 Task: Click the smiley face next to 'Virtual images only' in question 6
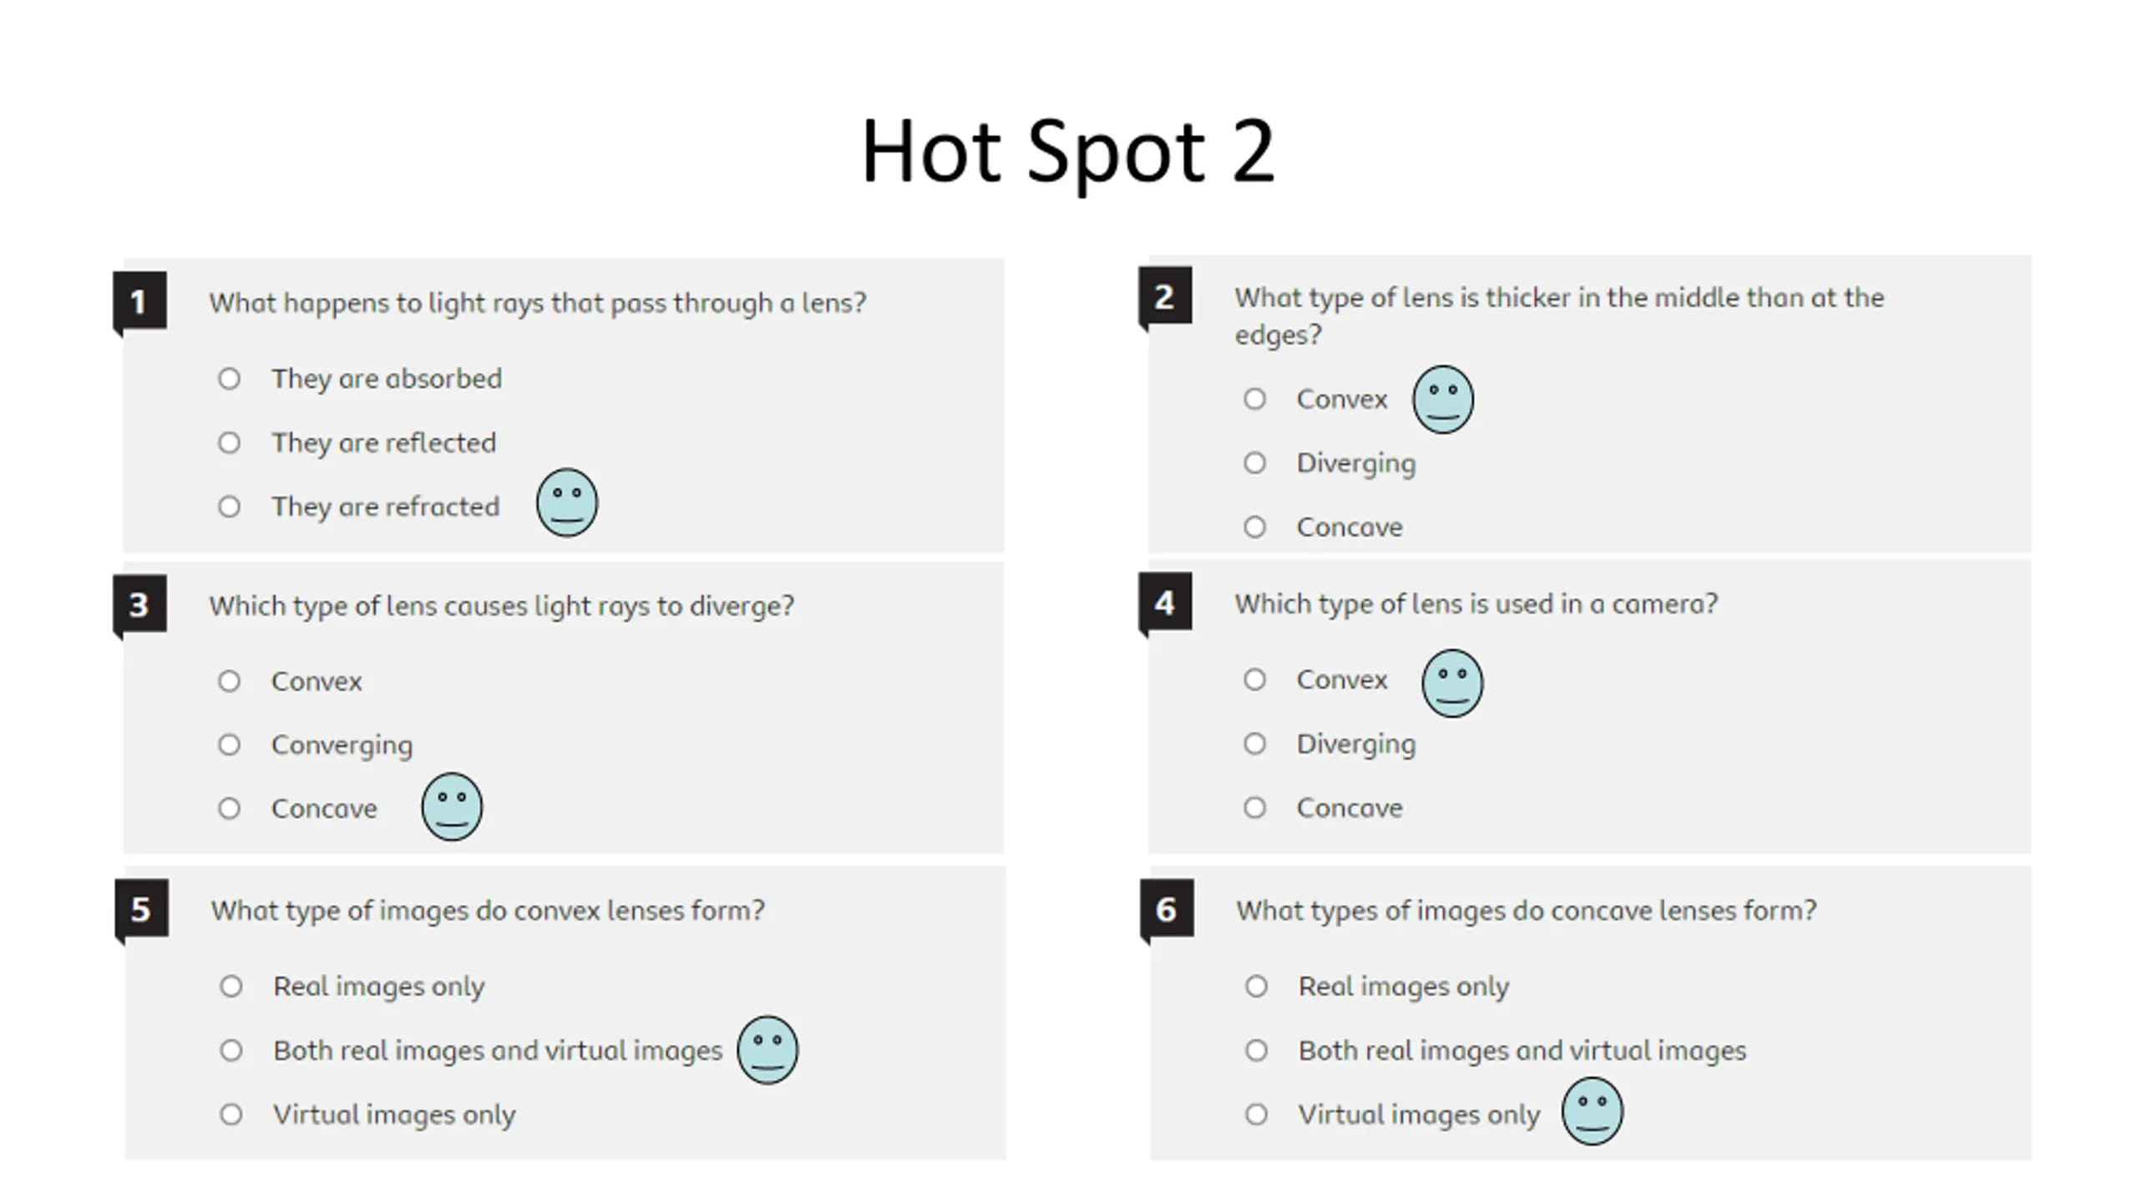(1592, 1111)
